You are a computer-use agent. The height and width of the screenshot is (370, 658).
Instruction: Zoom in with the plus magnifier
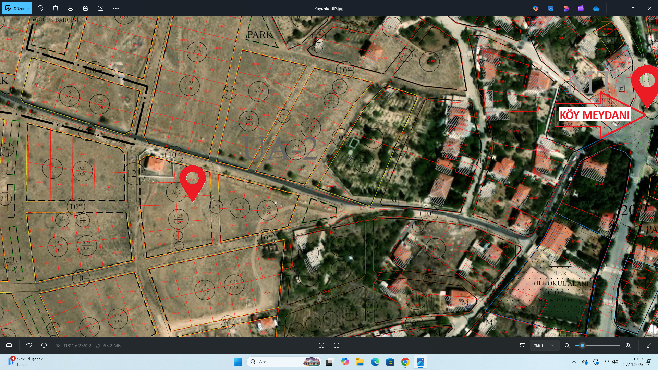tap(628, 345)
